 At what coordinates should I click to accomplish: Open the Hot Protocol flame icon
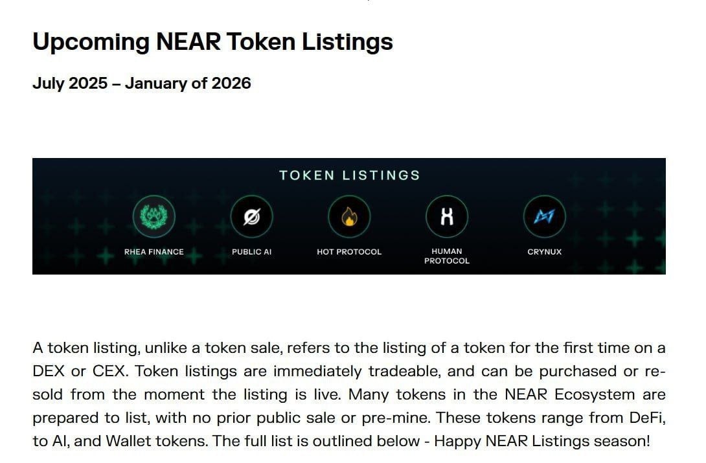(x=349, y=216)
